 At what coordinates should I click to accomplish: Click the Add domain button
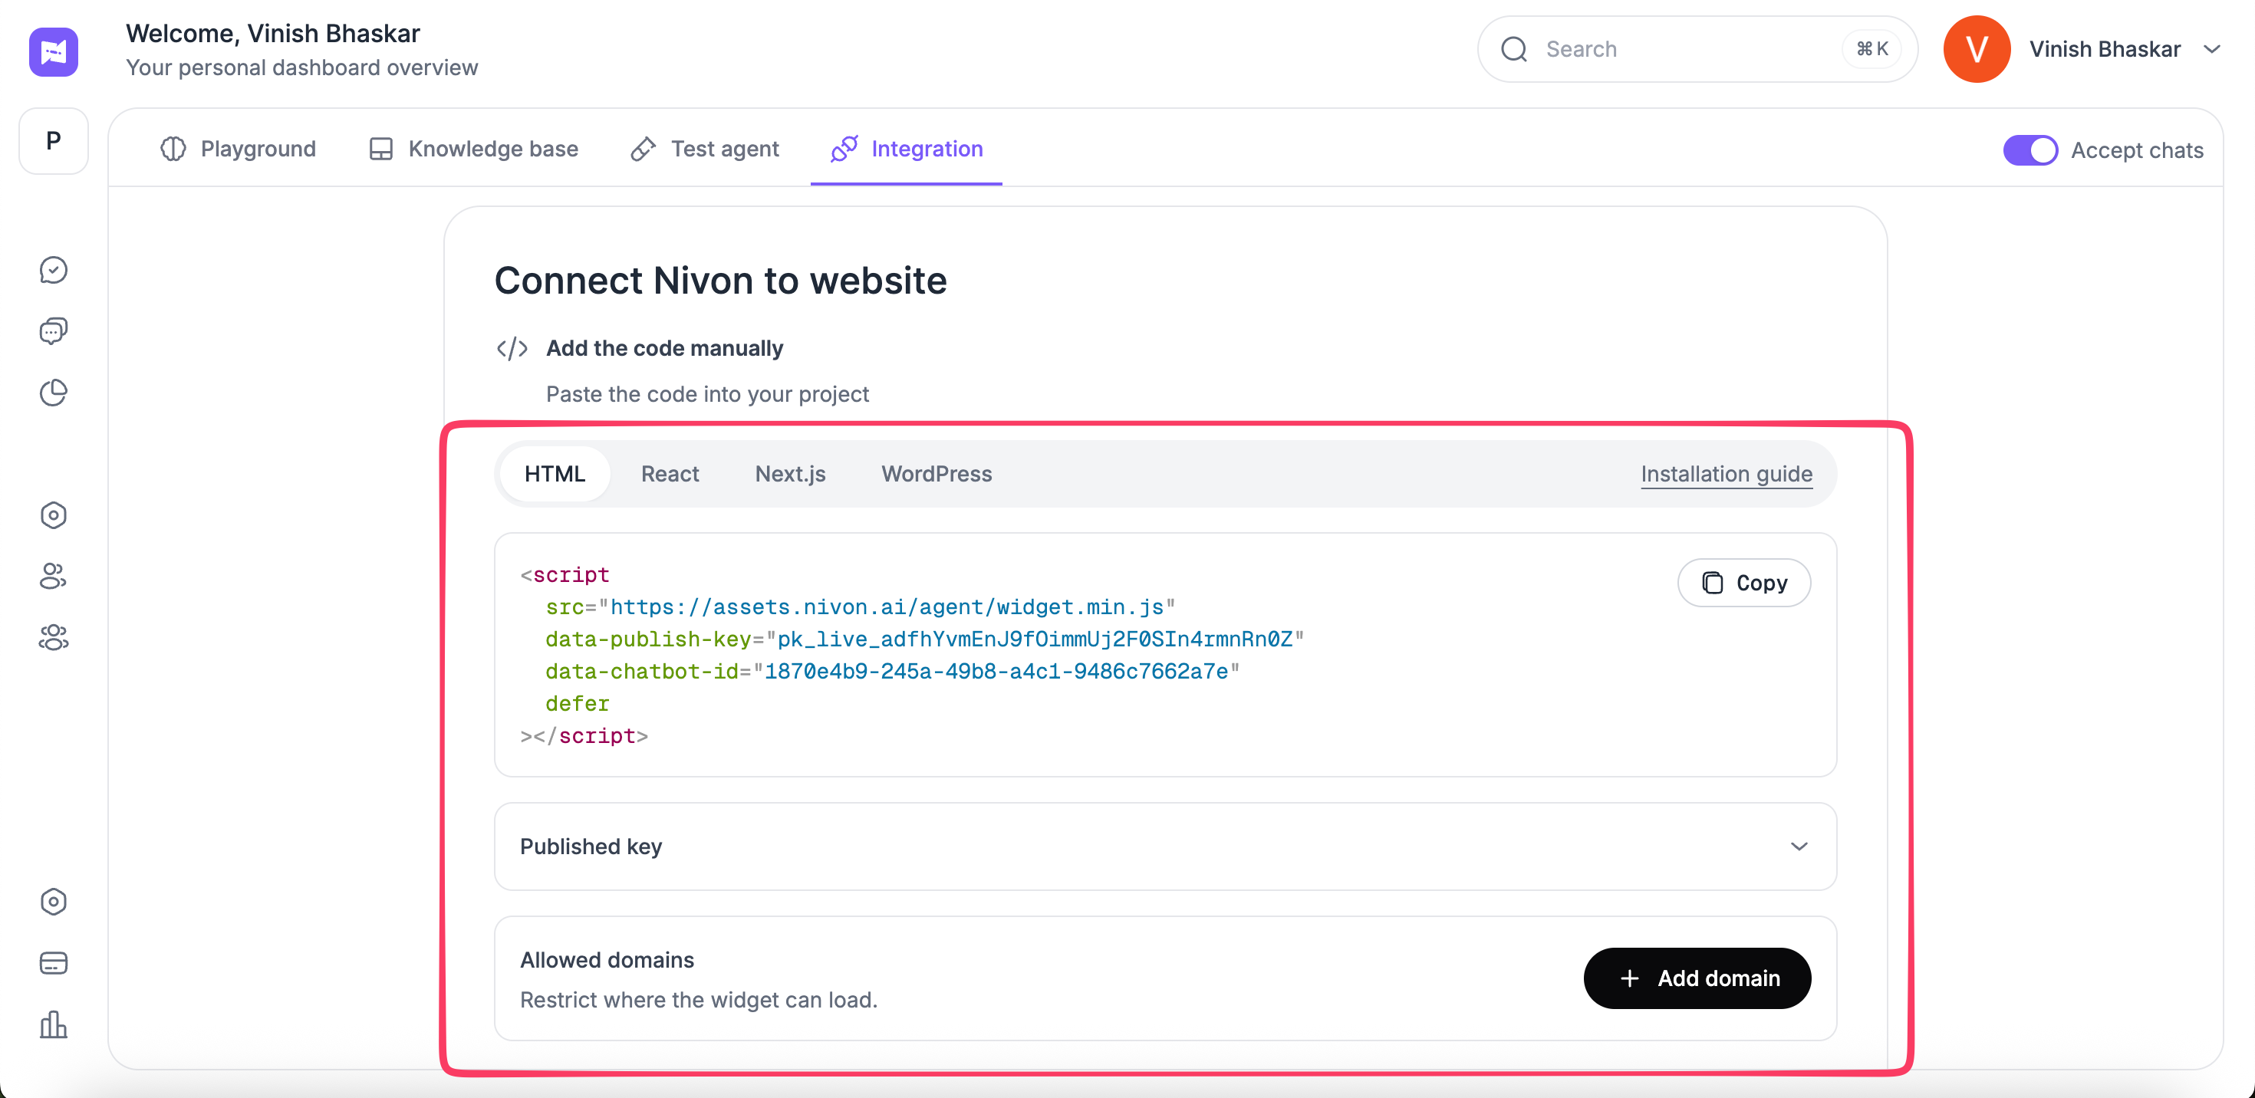(x=1697, y=978)
